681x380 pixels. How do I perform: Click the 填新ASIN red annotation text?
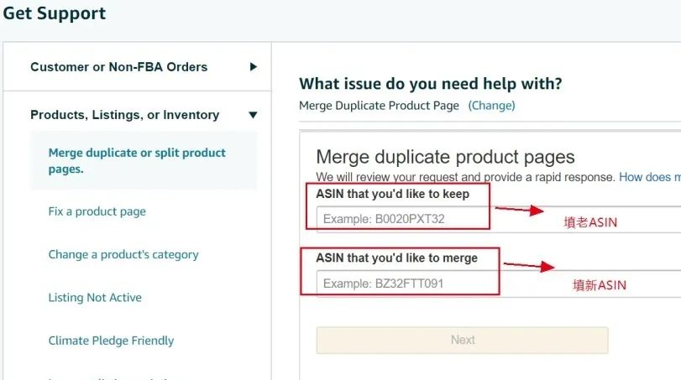[600, 285]
